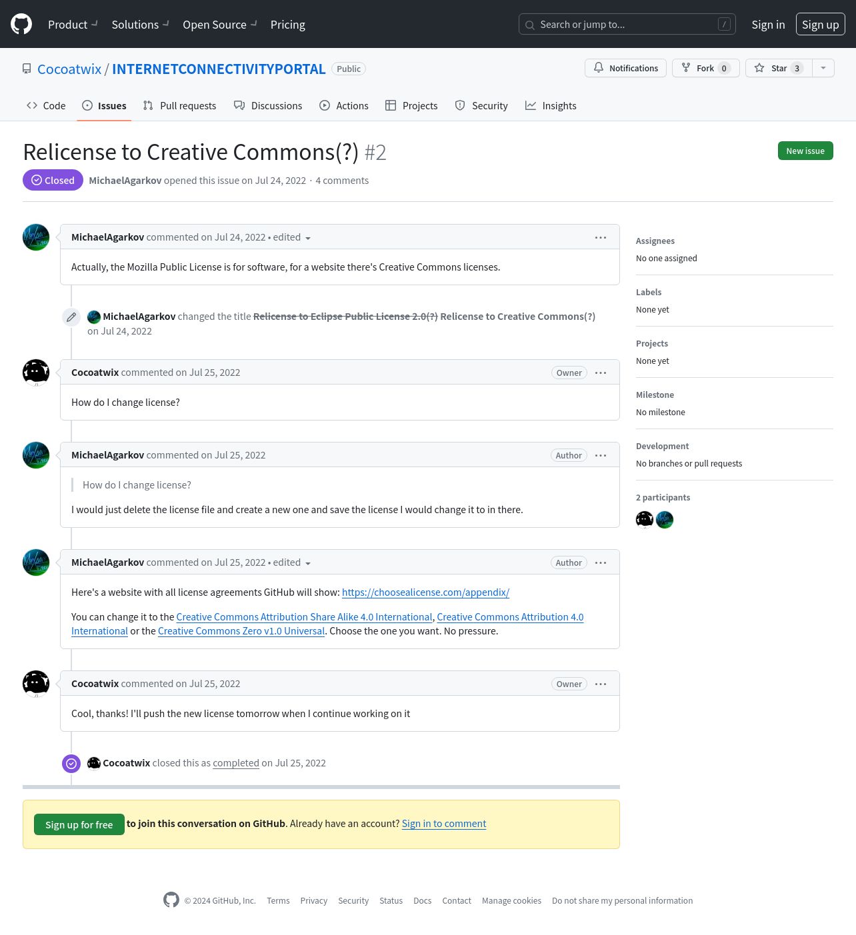Expand edited history on Jul 24 comment
The height and width of the screenshot is (935, 856).
coord(292,237)
